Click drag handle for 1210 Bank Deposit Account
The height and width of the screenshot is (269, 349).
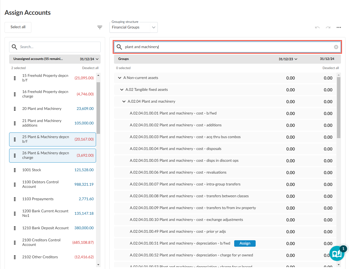click(15, 228)
